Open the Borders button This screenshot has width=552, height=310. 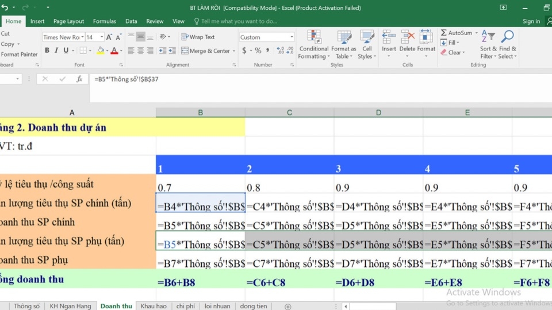point(83,51)
